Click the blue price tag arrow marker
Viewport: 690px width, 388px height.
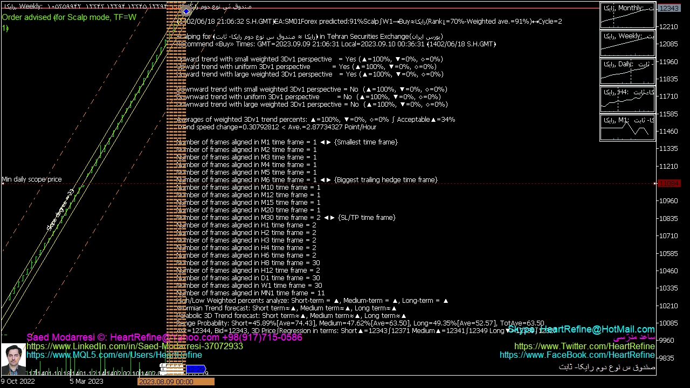(196, 369)
